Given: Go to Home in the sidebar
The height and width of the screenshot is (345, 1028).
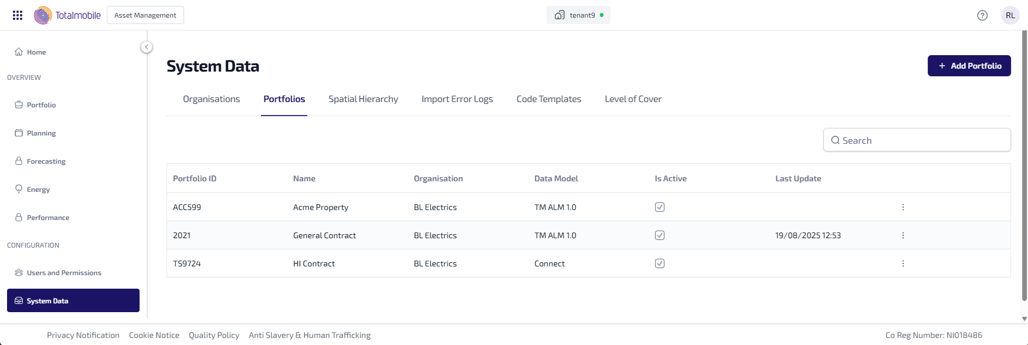Looking at the screenshot, I should (x=36, y=52).
